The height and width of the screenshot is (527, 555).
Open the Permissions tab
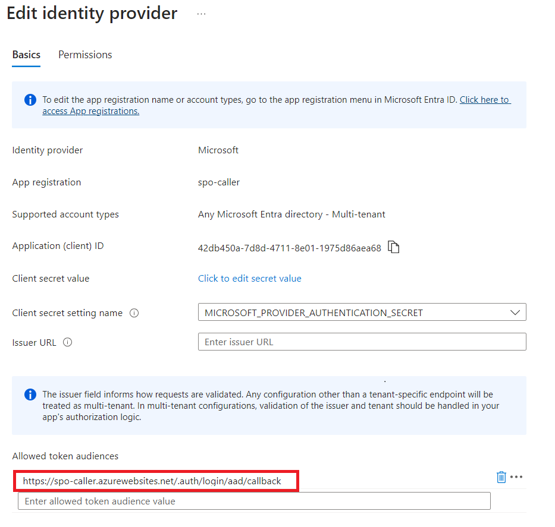85,55
